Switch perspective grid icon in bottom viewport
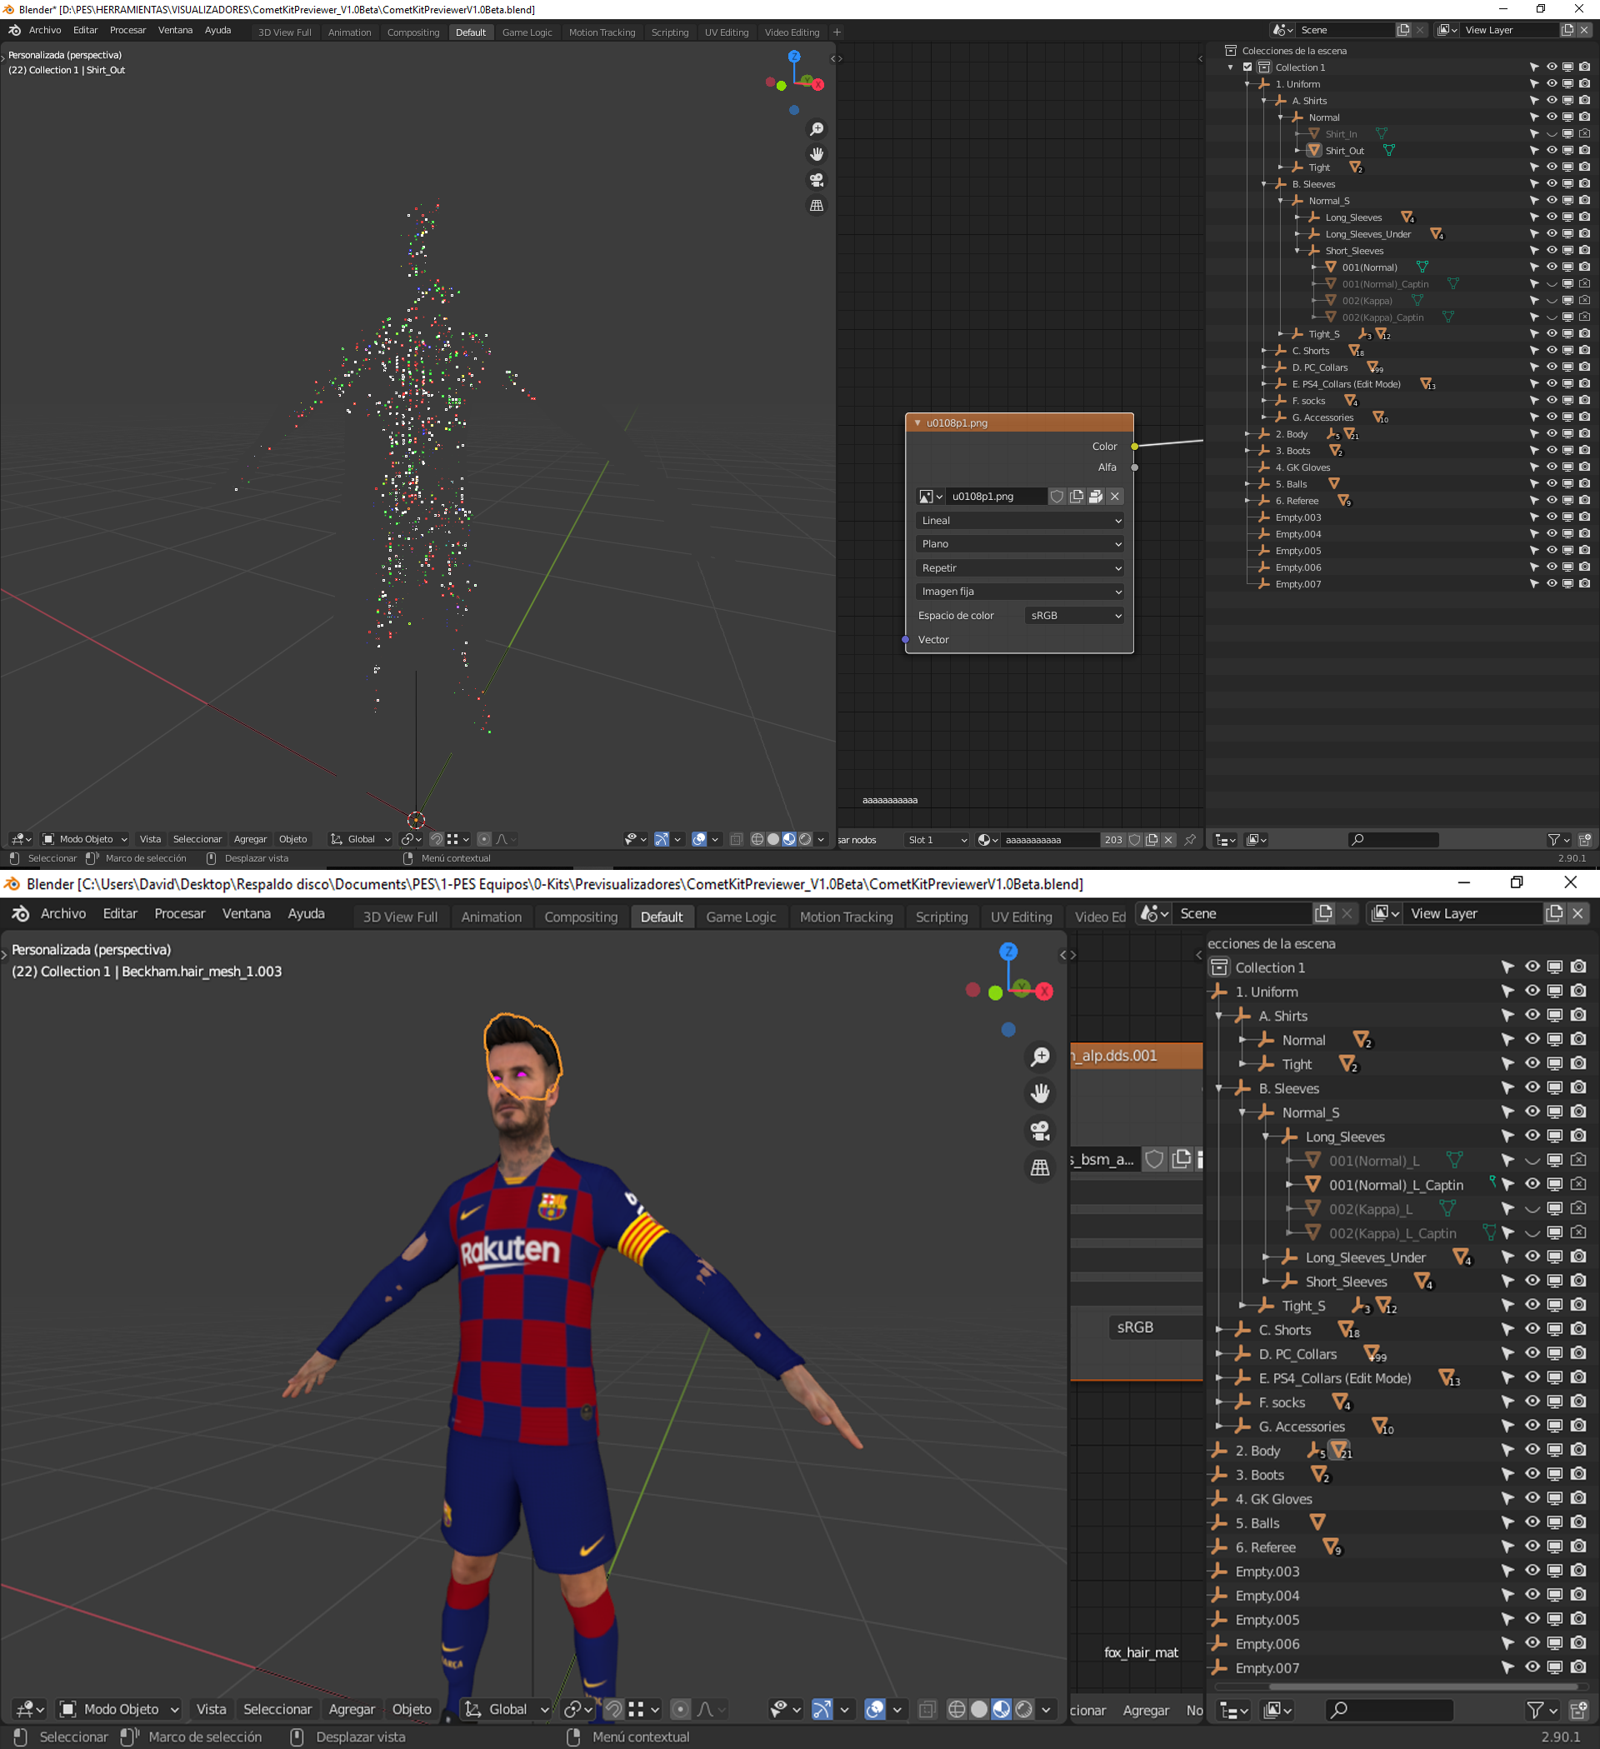 pyautogui.click(x=1039, y=1167)
